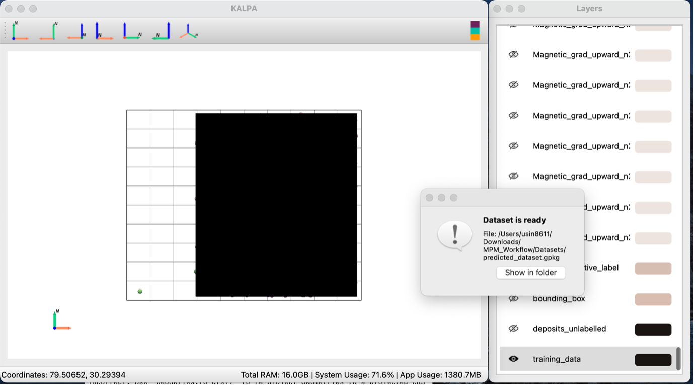Click the Coordinates readout in status bar

click(63, 375)
